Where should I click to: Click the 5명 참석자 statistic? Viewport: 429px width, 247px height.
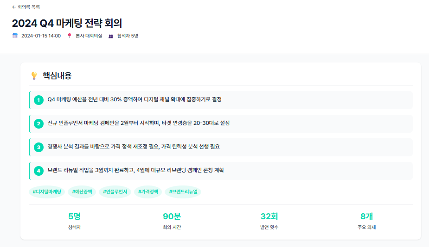[74, 221]
